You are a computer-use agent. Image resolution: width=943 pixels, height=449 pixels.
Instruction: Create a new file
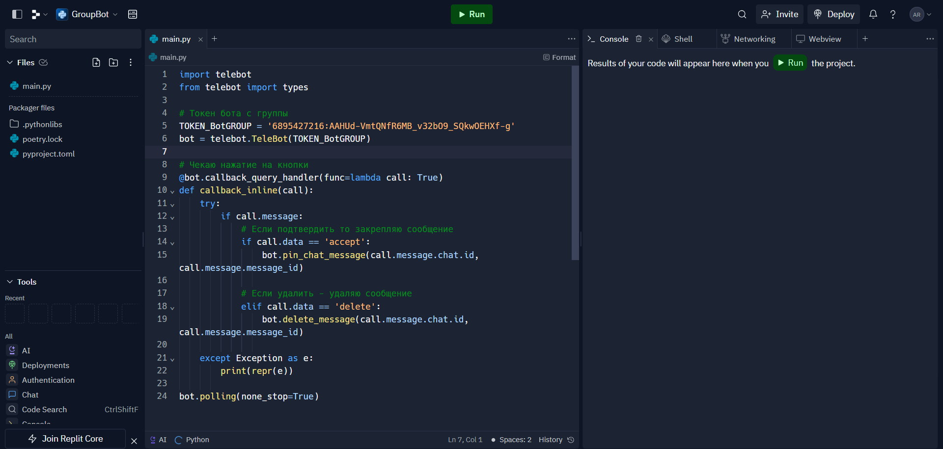[96, 62]
